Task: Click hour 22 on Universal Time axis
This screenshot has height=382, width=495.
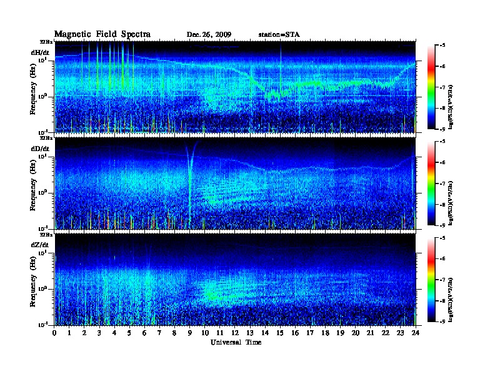Action: 386,333
